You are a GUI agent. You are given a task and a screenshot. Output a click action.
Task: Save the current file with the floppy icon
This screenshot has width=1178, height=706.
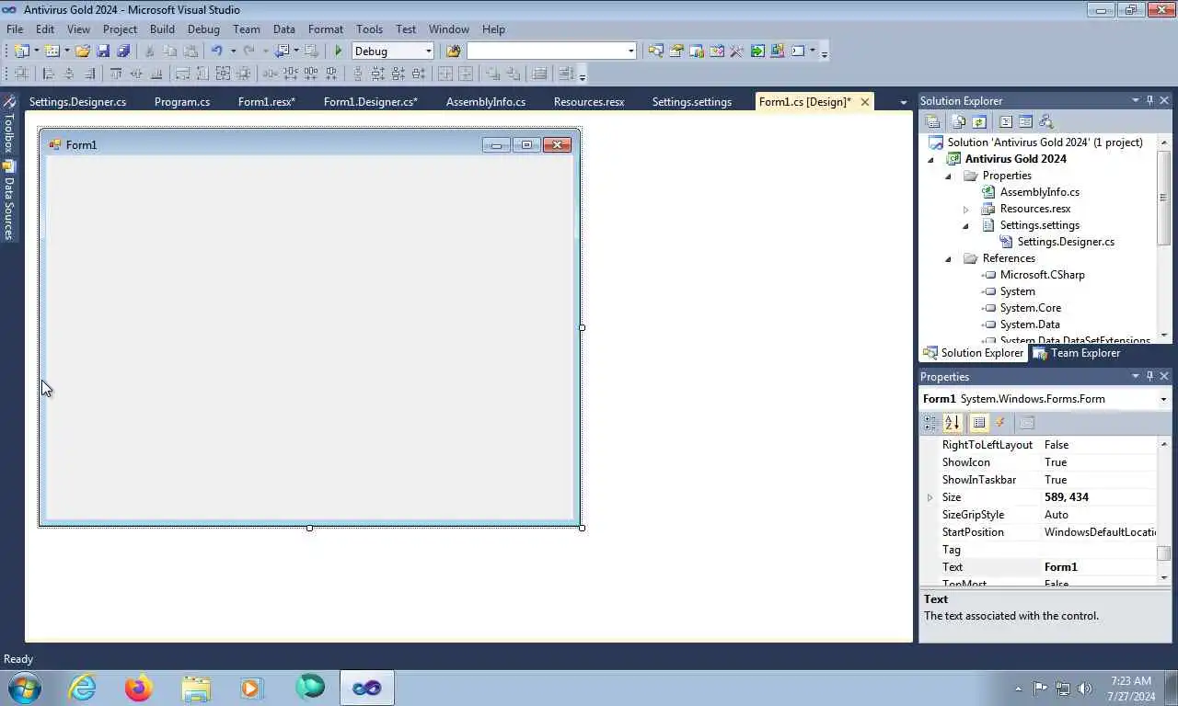pyautogui.click(x=103, y=51)
